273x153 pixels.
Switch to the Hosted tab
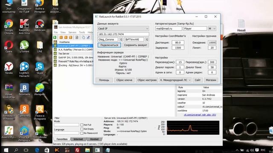pos(94,139)
